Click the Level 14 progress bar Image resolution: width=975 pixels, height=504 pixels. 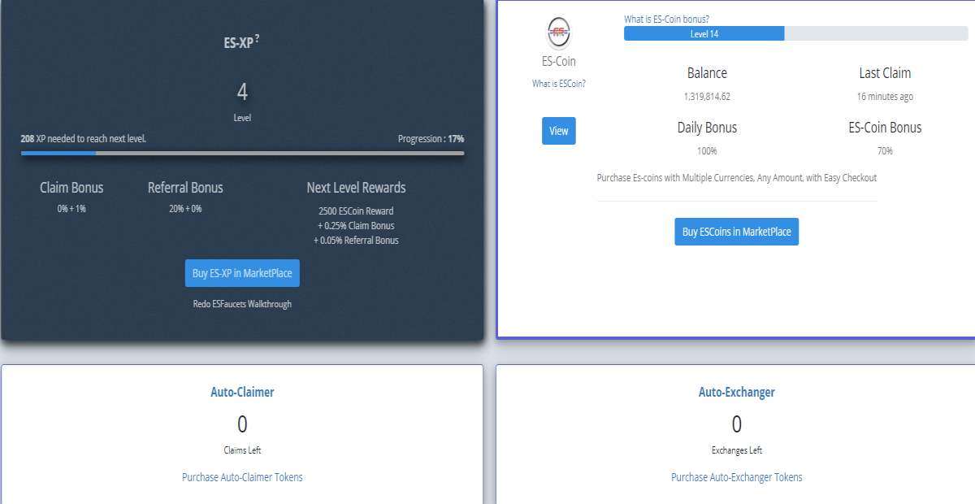click(x=795, y=33)
